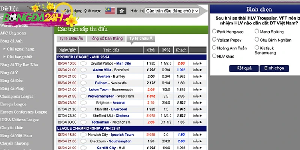300x150 pixels.
Task: Expand info for Man Utd - Liverpool
Action: [198, 109]
